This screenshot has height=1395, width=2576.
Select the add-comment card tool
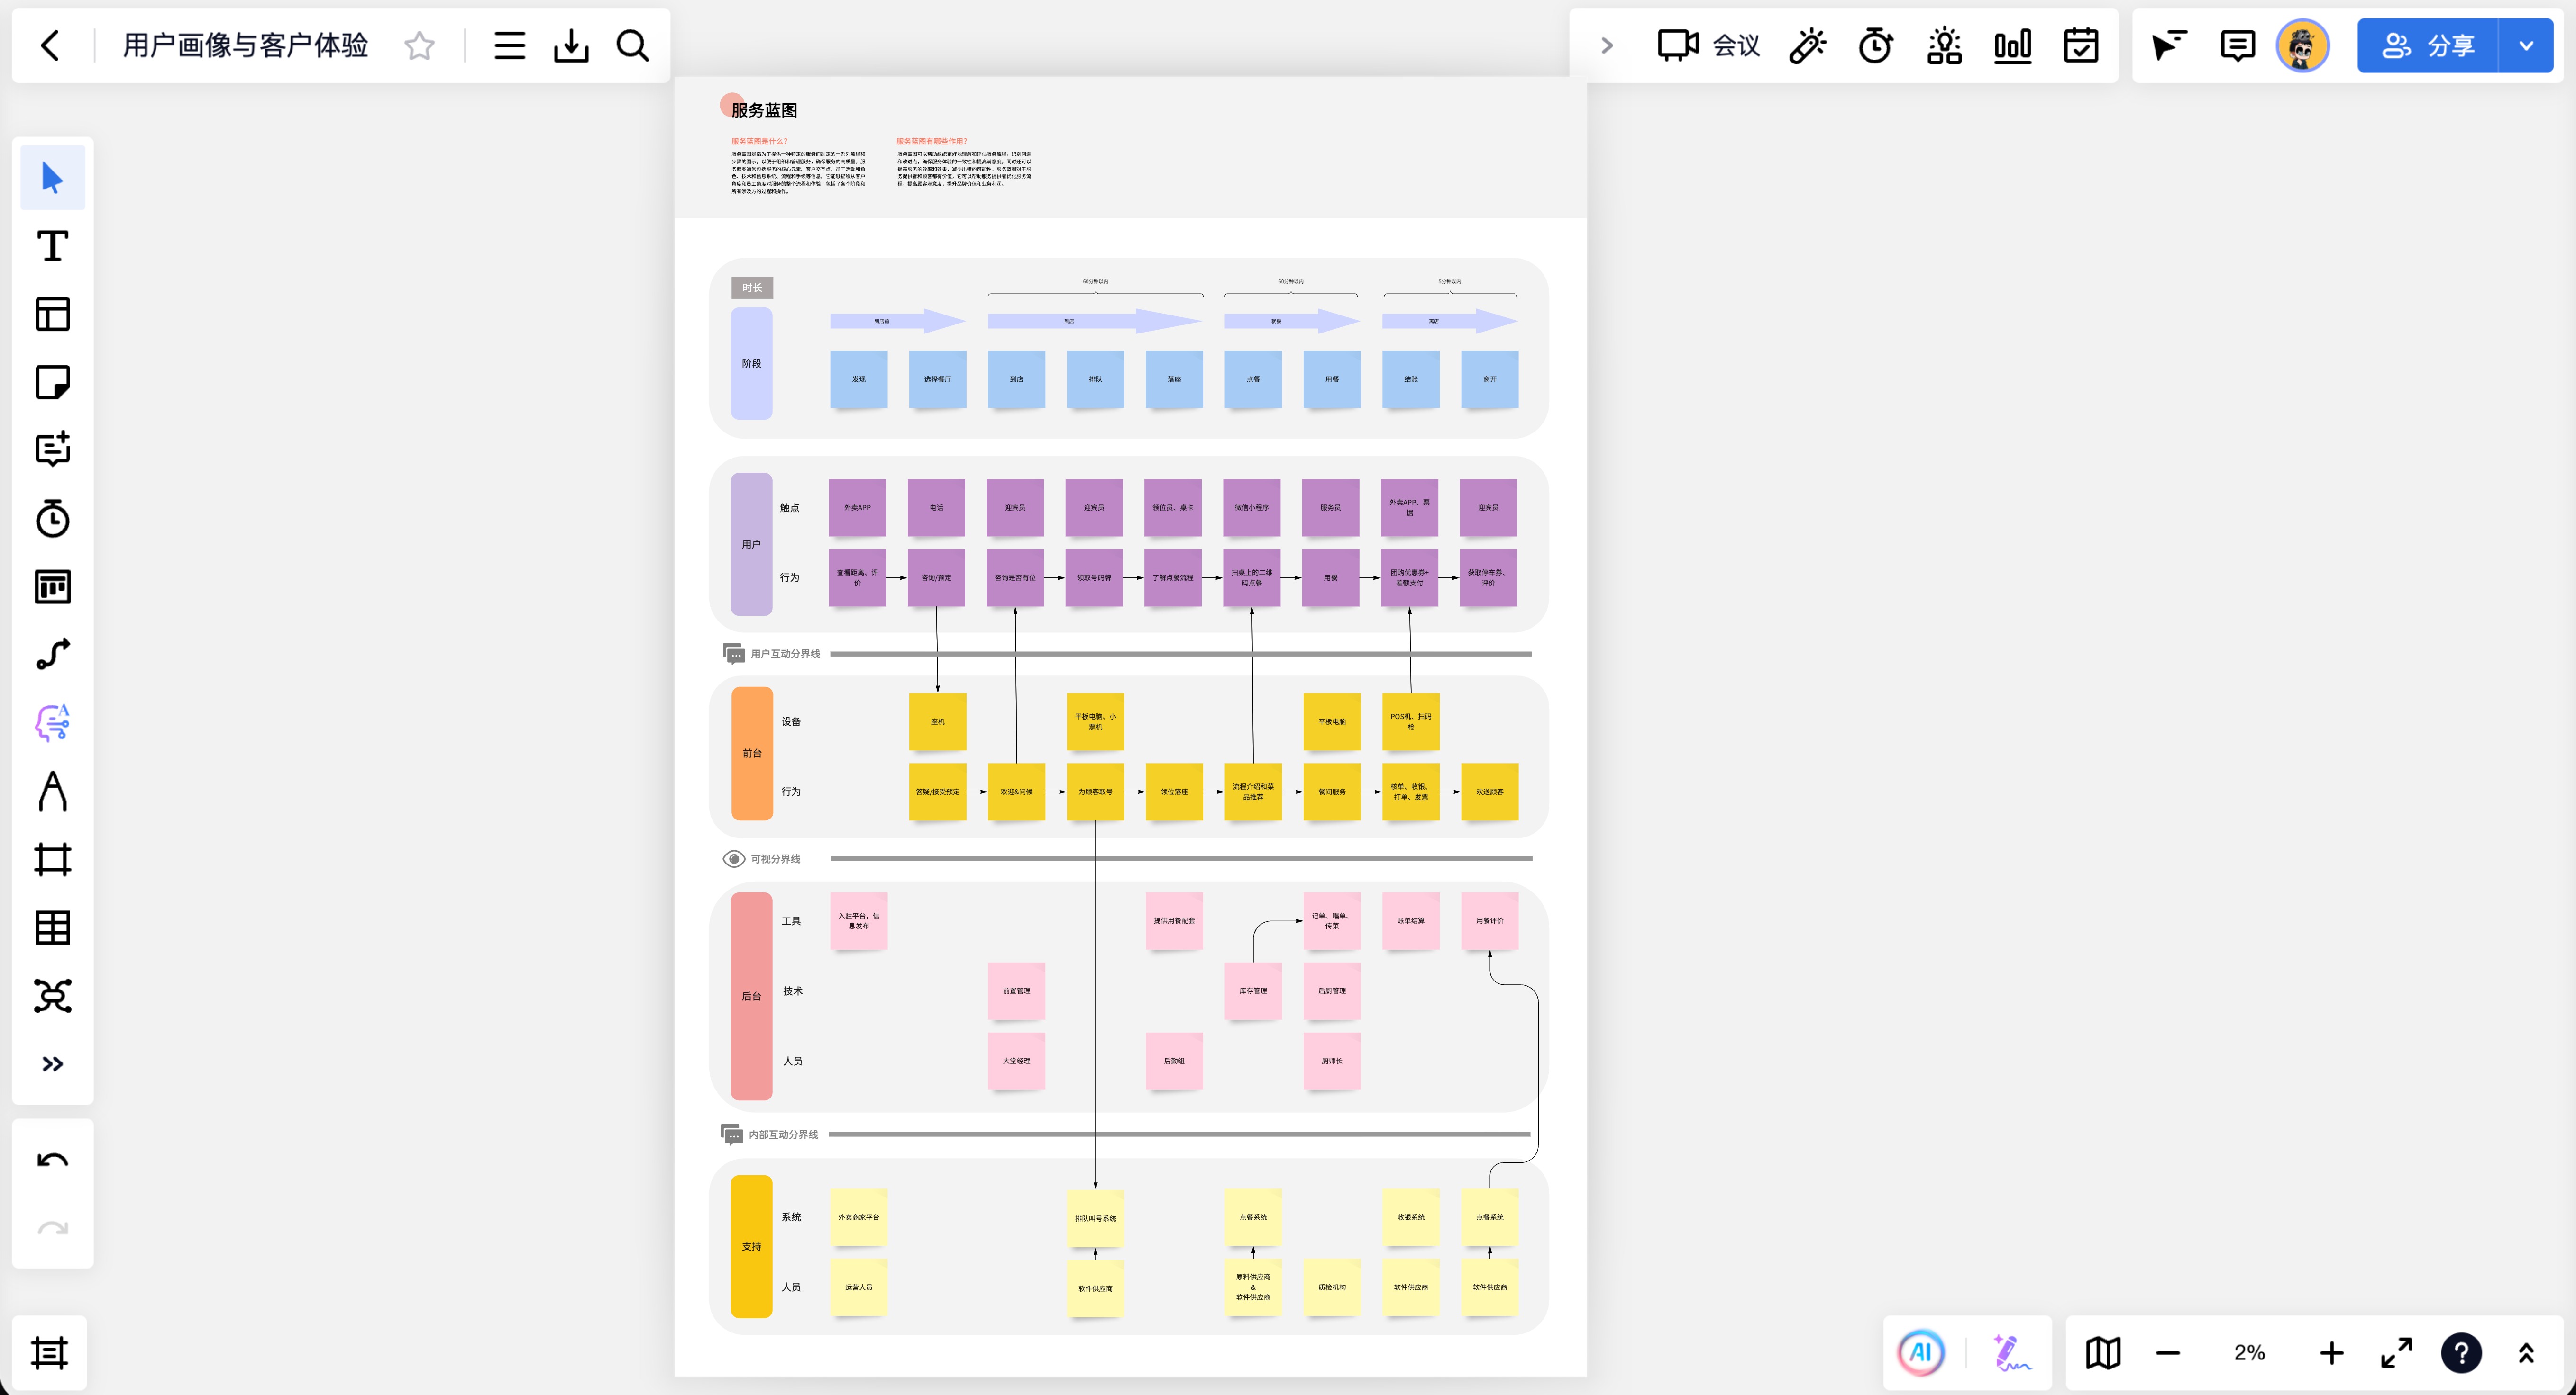pyautogui.click(x=53, y=450)
